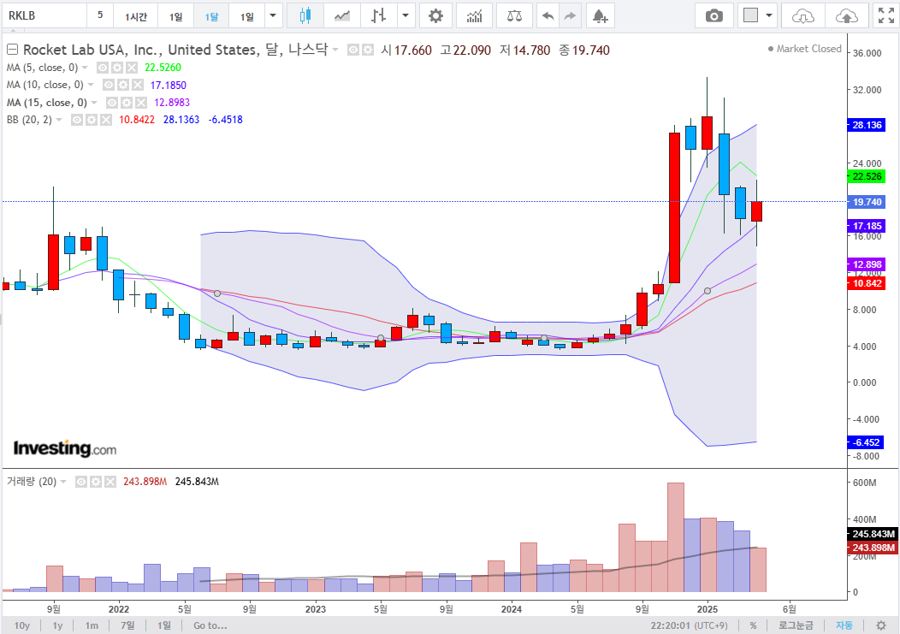The image size is (900, 634).
Task: Load chart layout from cloud
Action: pyautogui.click(x=803, y=15)
